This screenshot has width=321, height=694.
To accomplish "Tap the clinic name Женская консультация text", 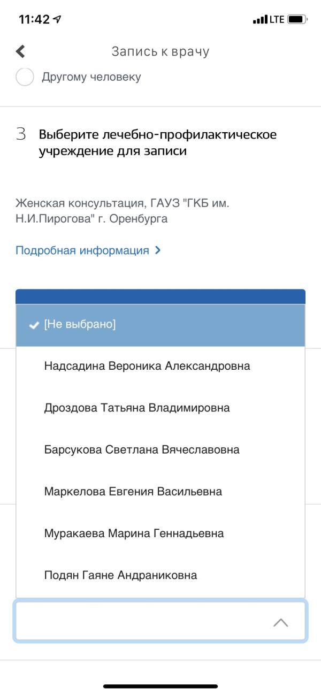I will point(123,211).
